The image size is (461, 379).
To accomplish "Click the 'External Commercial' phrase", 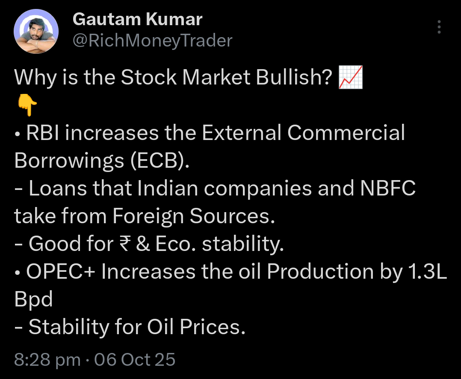I will point(303,133).
